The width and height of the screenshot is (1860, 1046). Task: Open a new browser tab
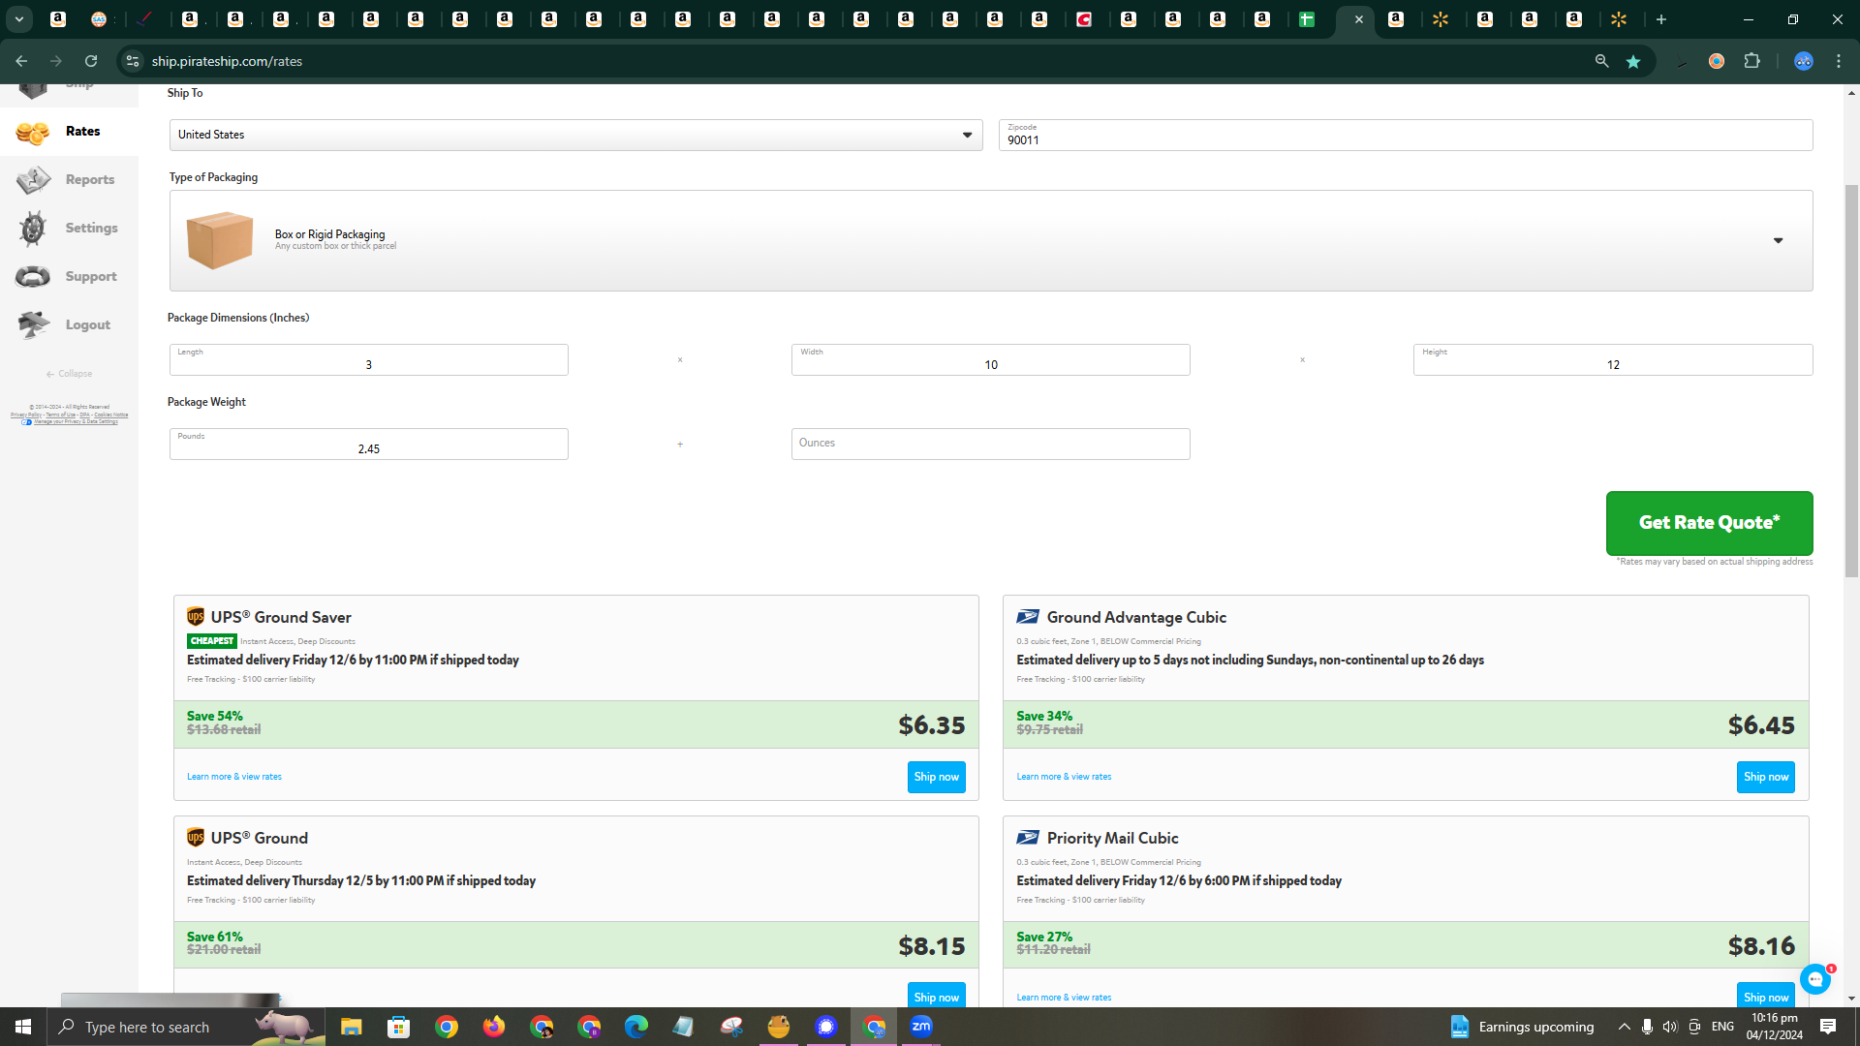[x=1661, y=19]
